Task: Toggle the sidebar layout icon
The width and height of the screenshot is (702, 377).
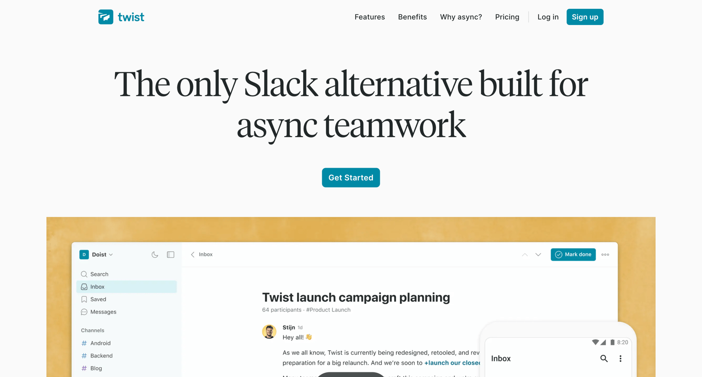Action: (x=171, y=255)
